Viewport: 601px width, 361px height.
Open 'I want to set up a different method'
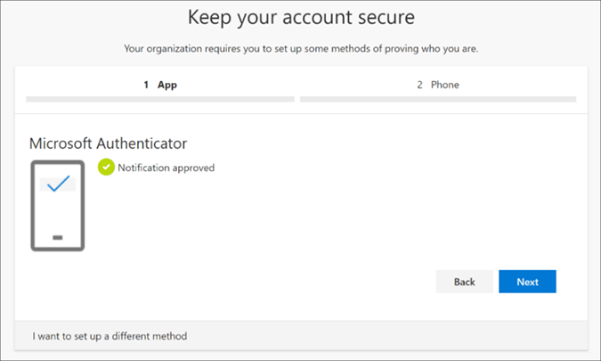point(110,336)
